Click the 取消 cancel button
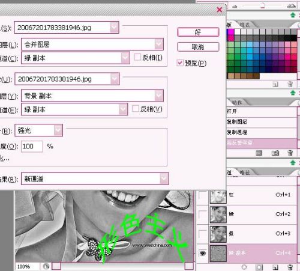The height and width of the screenshot is (271, 300). click(x=198, y=47)
